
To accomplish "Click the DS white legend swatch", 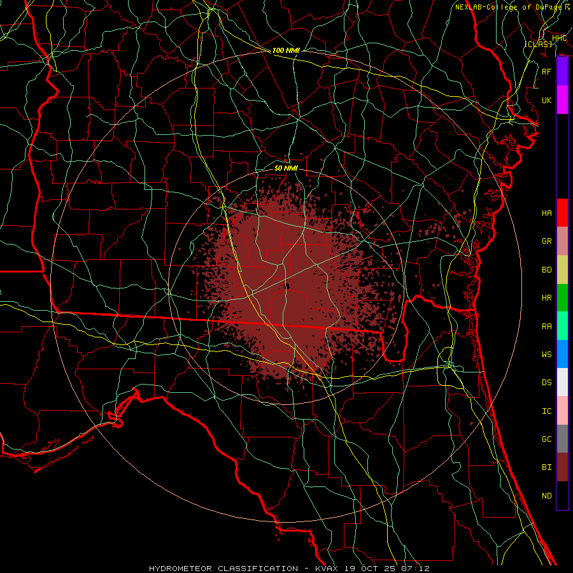I will 562,382.
